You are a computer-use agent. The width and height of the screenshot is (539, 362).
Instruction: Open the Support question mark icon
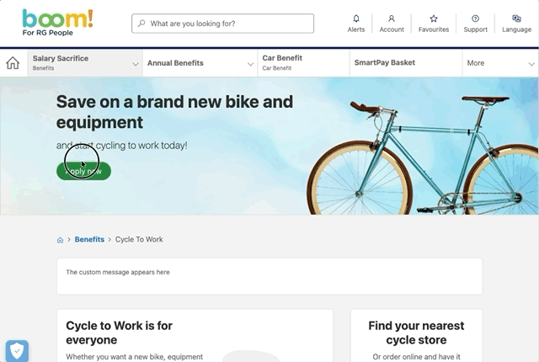(475, 19)
